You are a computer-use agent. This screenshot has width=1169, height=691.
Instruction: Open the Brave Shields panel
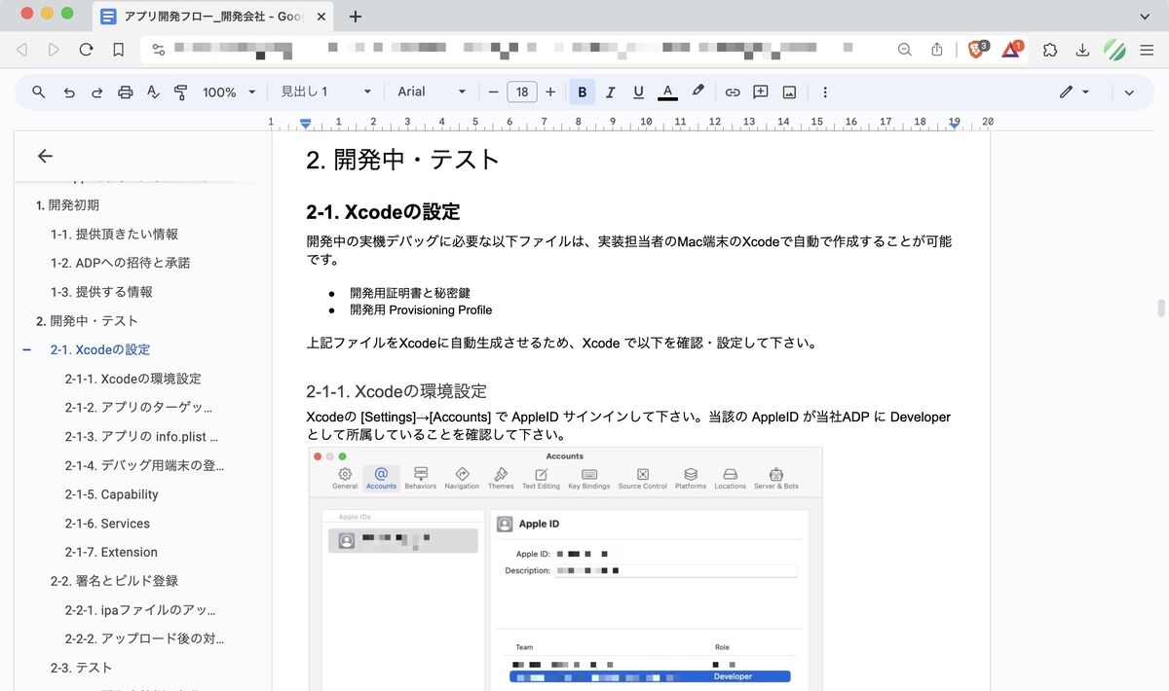(978, 49)
